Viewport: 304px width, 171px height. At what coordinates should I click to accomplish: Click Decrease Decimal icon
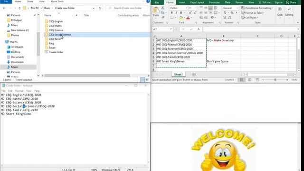pyautogui.click(x=229, y=18)
